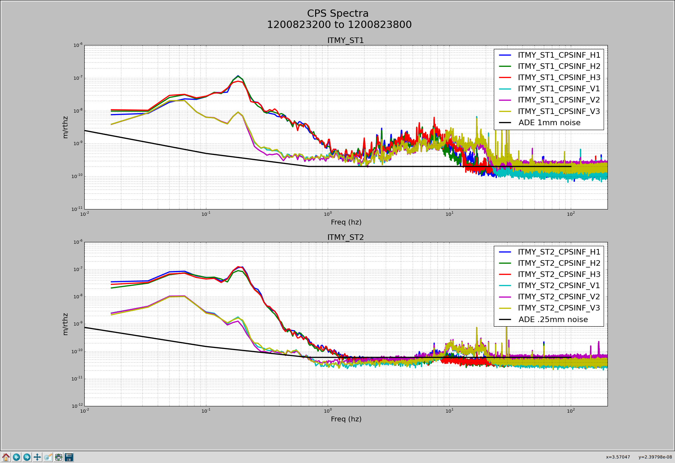Image resolution: width=675 pixels, height=463 pixels.
Task: Click bottom plot m/rthz axis label
Action: [x=65, y=324]
